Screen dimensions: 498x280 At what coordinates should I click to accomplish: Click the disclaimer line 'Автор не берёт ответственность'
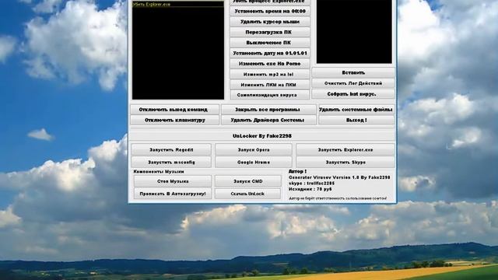click(x=338, y=198)
